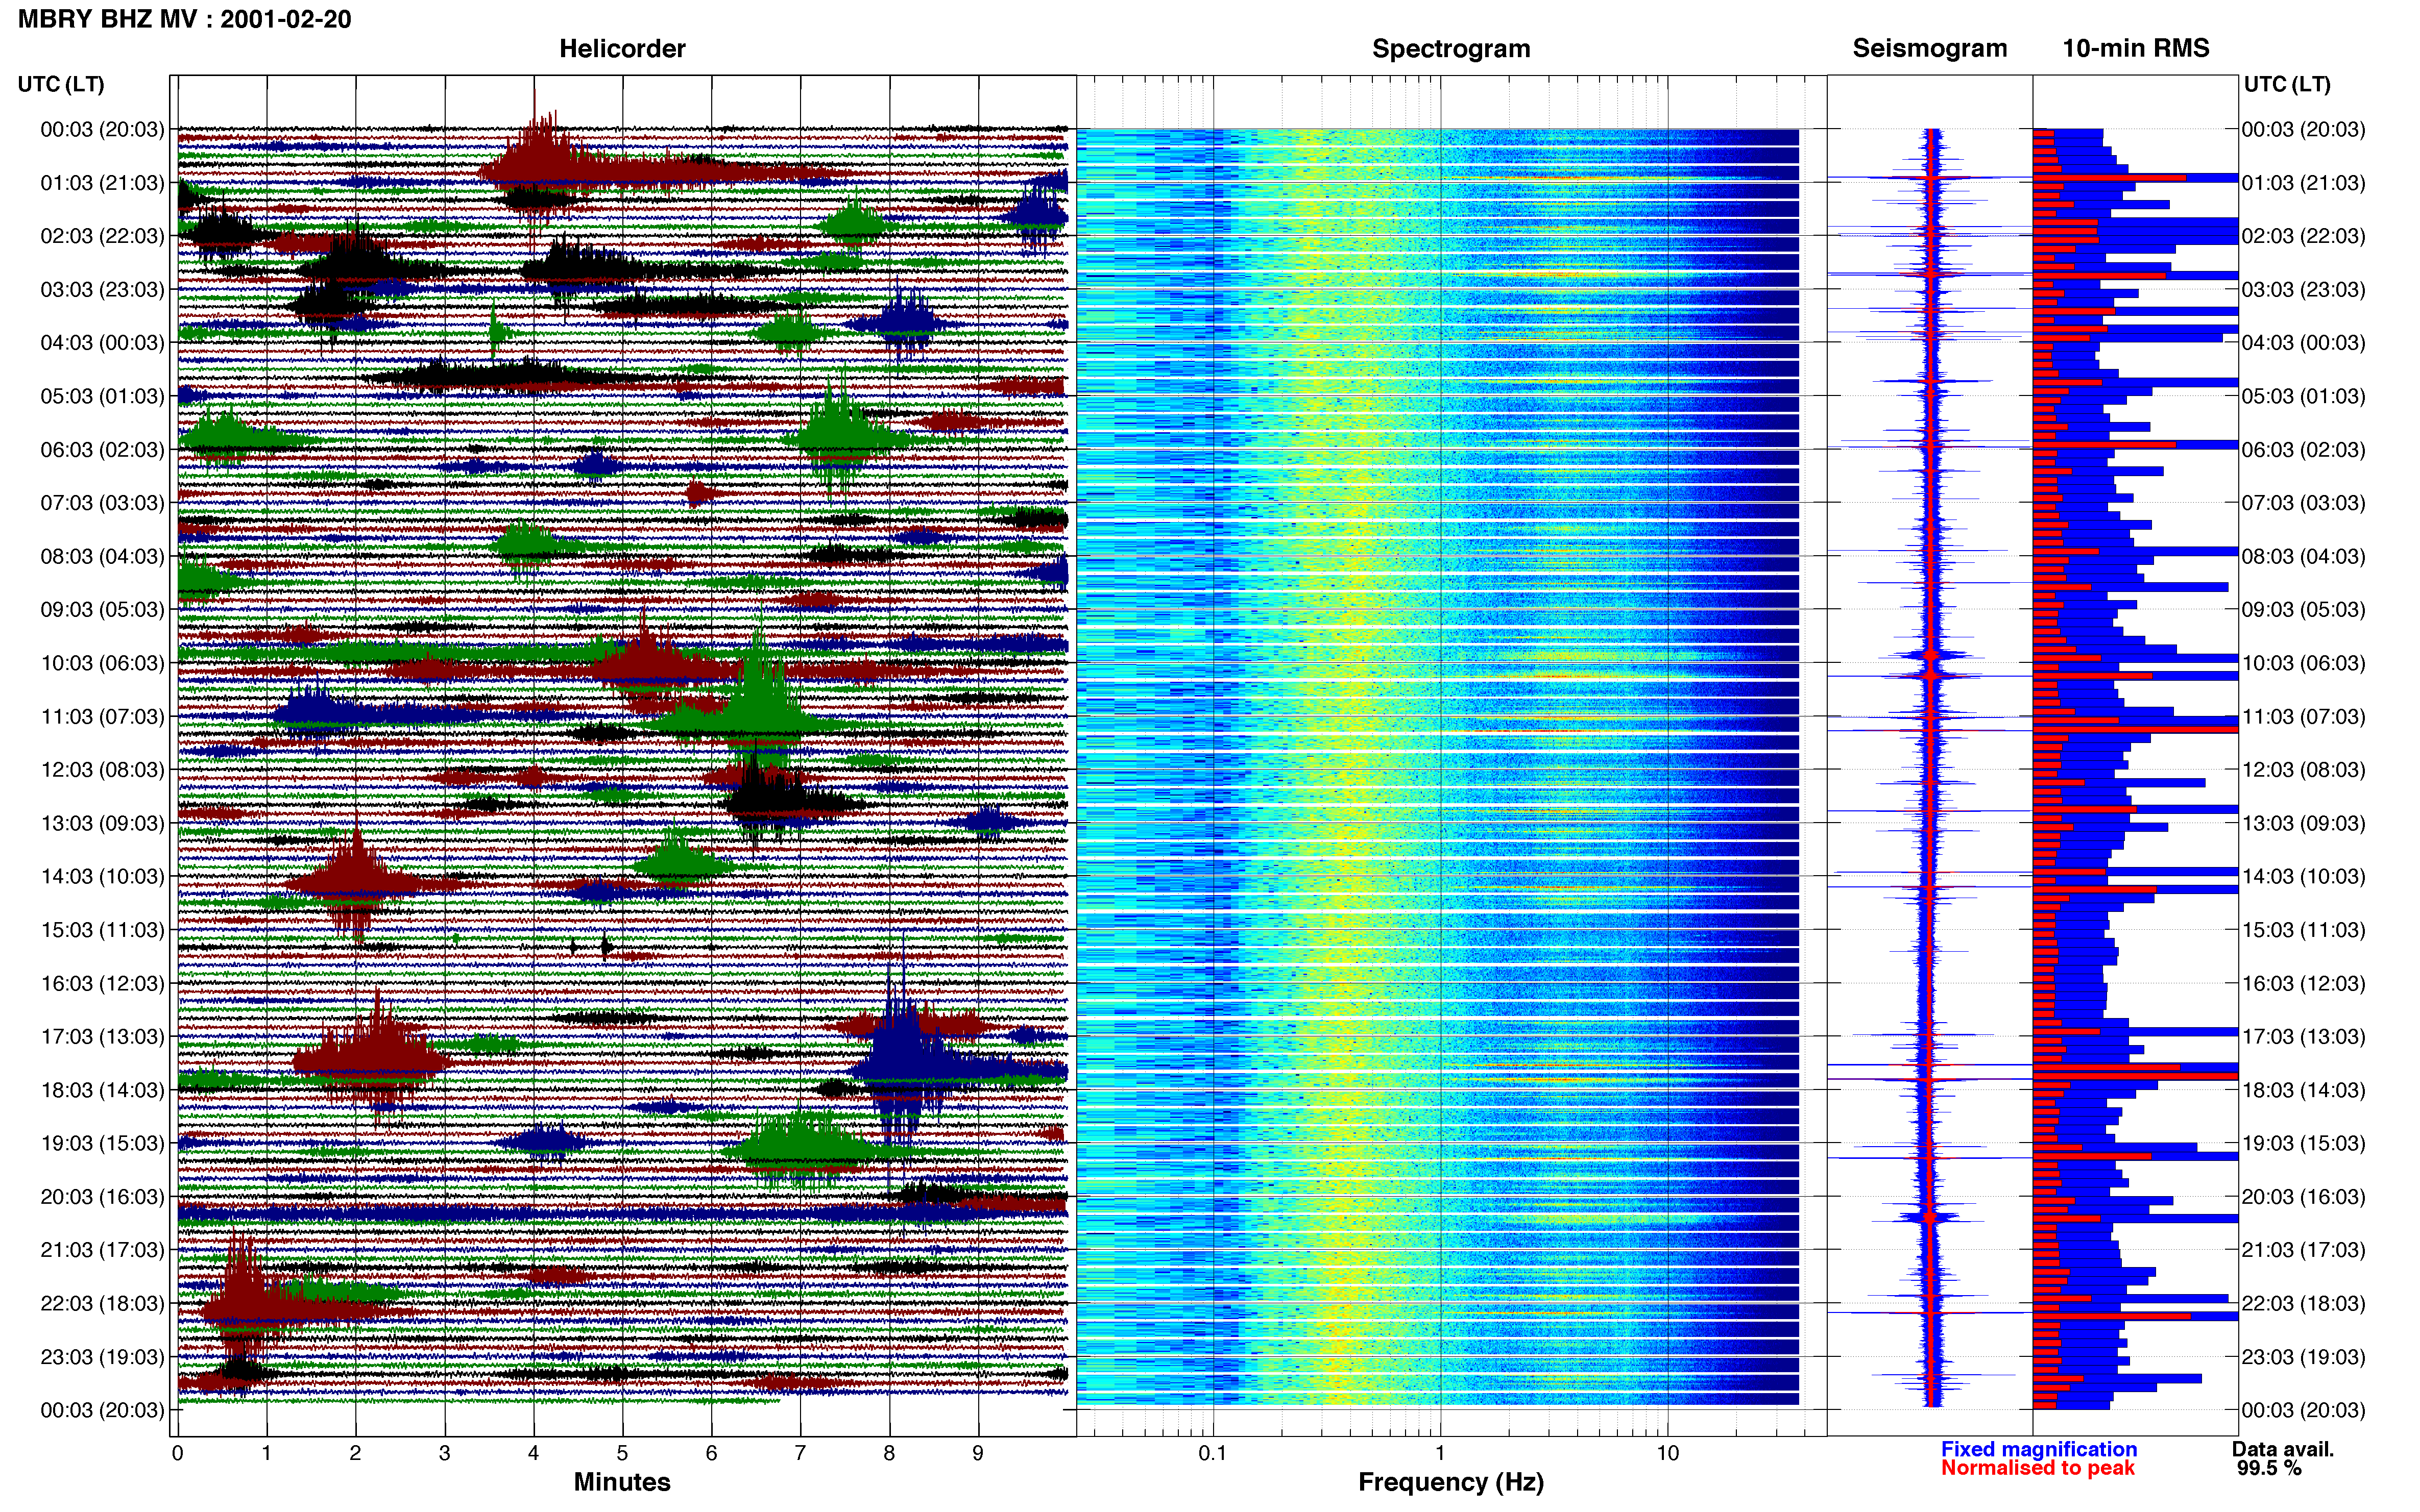Click the left '18:03 (14:03)' time label
2420x1512 pixels.
coord(102,1090)
